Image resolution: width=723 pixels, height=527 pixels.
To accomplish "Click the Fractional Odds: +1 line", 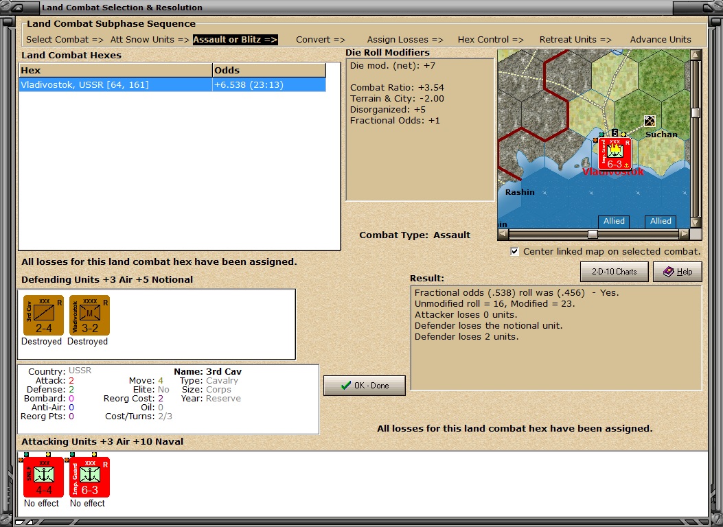I will click(x=395, y=121).
